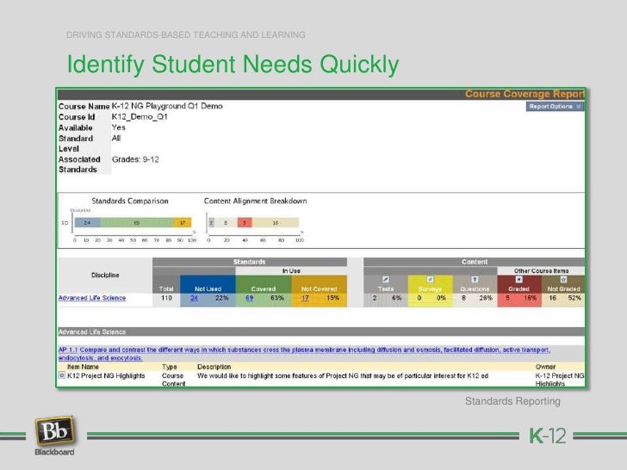Click the K12 Project NG Highlights item icon

[62, 375]
